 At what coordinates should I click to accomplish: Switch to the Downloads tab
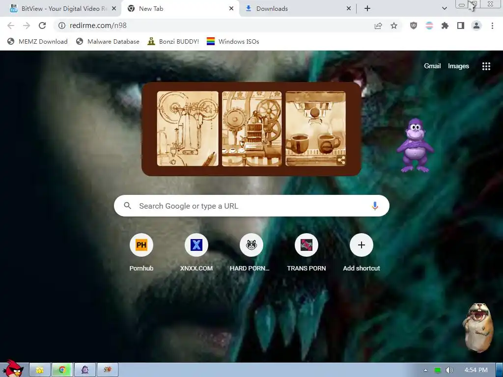click(298, 9)
